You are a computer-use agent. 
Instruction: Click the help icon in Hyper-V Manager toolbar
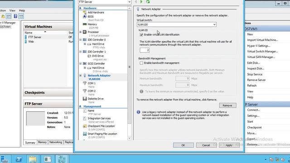(15, 16)
